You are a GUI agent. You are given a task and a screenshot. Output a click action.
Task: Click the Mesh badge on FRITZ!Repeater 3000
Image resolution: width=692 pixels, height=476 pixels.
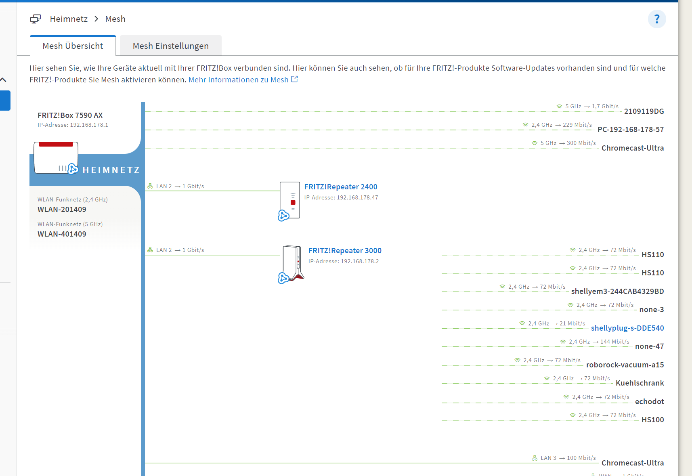(283, 278)
